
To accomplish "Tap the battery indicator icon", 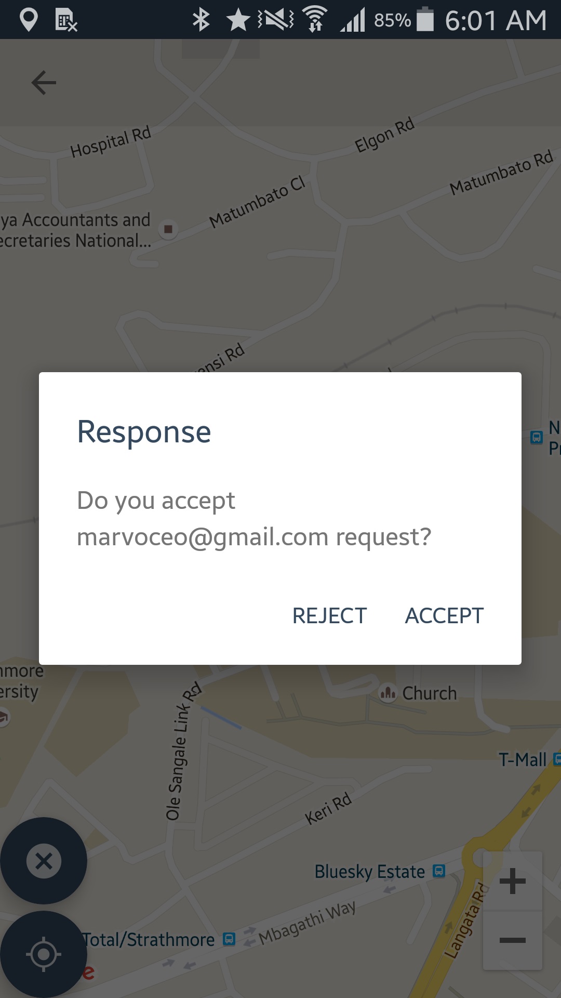I will click(x=425, y=20).
